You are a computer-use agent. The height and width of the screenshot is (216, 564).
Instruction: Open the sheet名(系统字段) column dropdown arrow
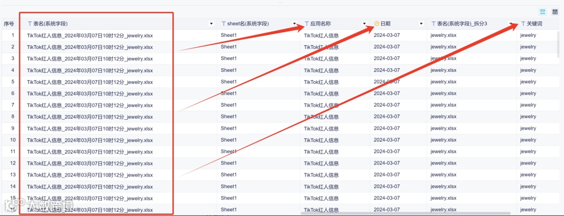point(295,24)
